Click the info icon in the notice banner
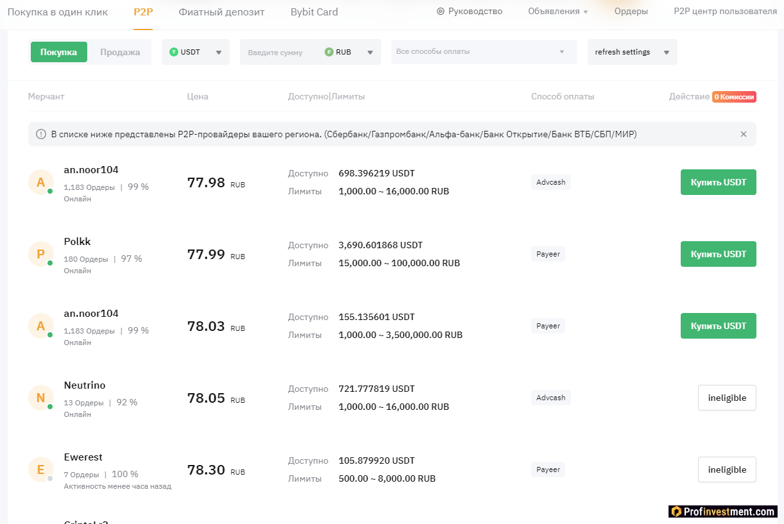784x524 pixels. tap(41, 134)
